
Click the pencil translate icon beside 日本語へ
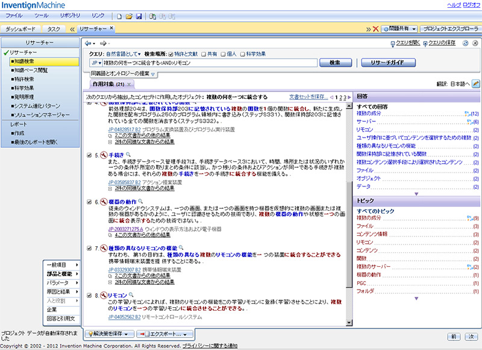tap(475, 83)
